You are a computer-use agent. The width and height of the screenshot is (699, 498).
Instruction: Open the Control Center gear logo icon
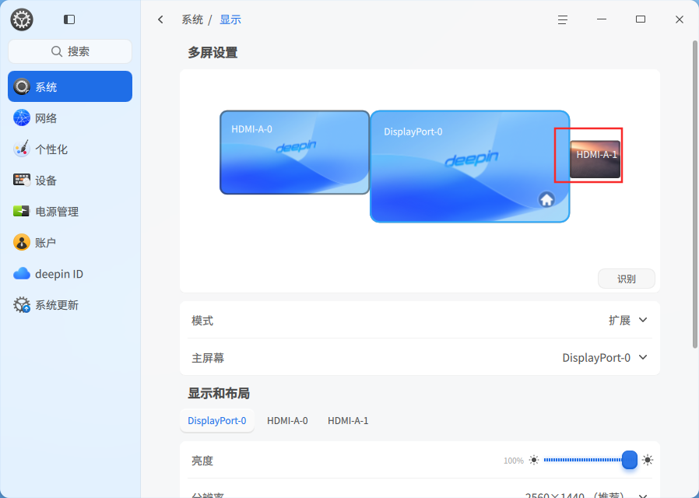(21, 19)
